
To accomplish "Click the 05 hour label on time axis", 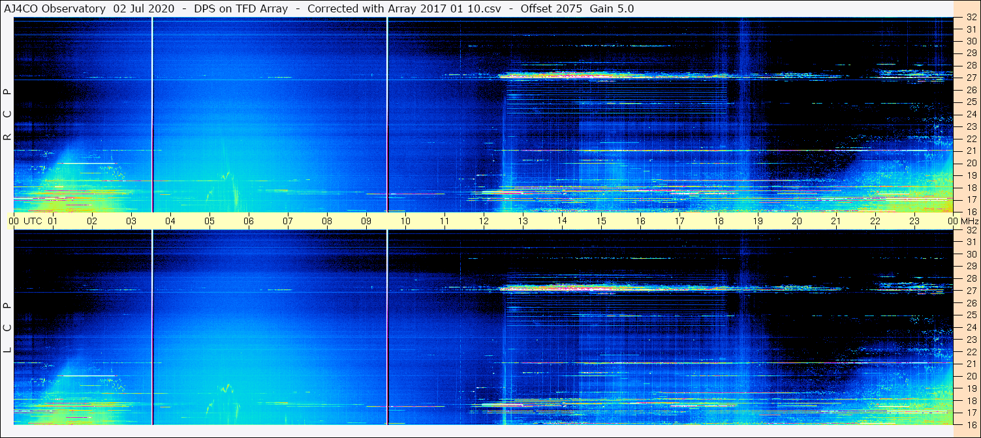I will pos(210,221).
